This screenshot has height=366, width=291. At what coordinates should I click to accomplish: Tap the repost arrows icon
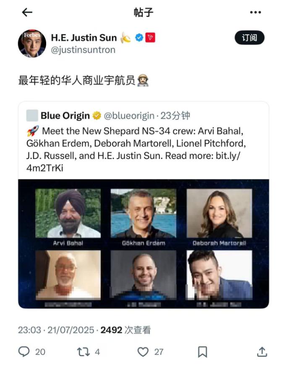(84, 352)
